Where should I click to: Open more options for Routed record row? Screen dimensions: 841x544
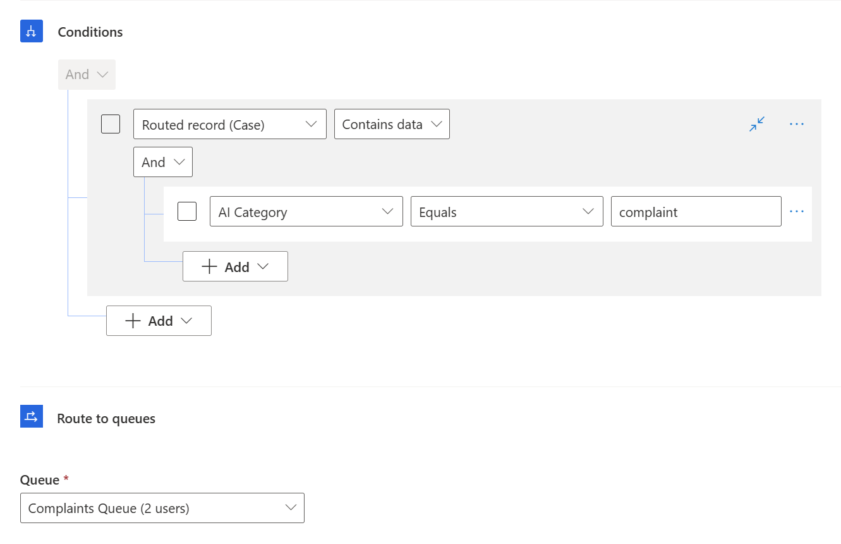coord(796,124)
